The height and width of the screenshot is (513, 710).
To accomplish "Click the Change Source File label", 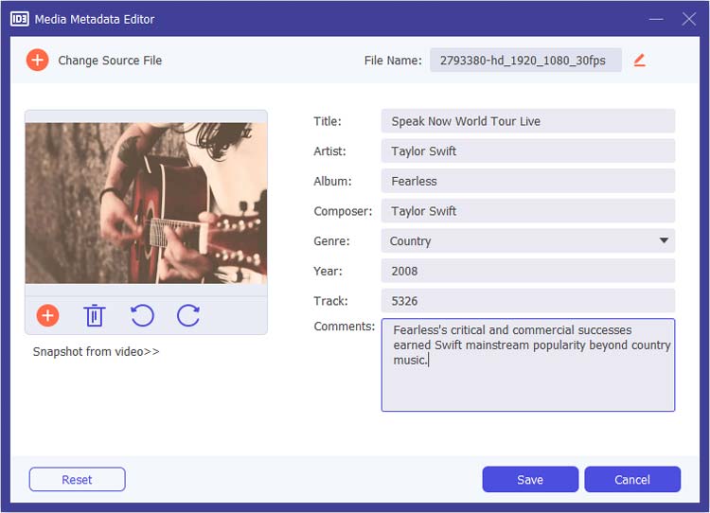I will 110,61.
